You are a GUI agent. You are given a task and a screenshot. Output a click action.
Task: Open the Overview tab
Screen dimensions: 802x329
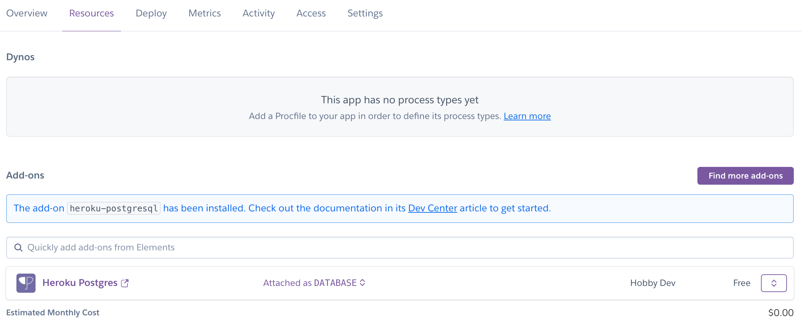(27, 13)
